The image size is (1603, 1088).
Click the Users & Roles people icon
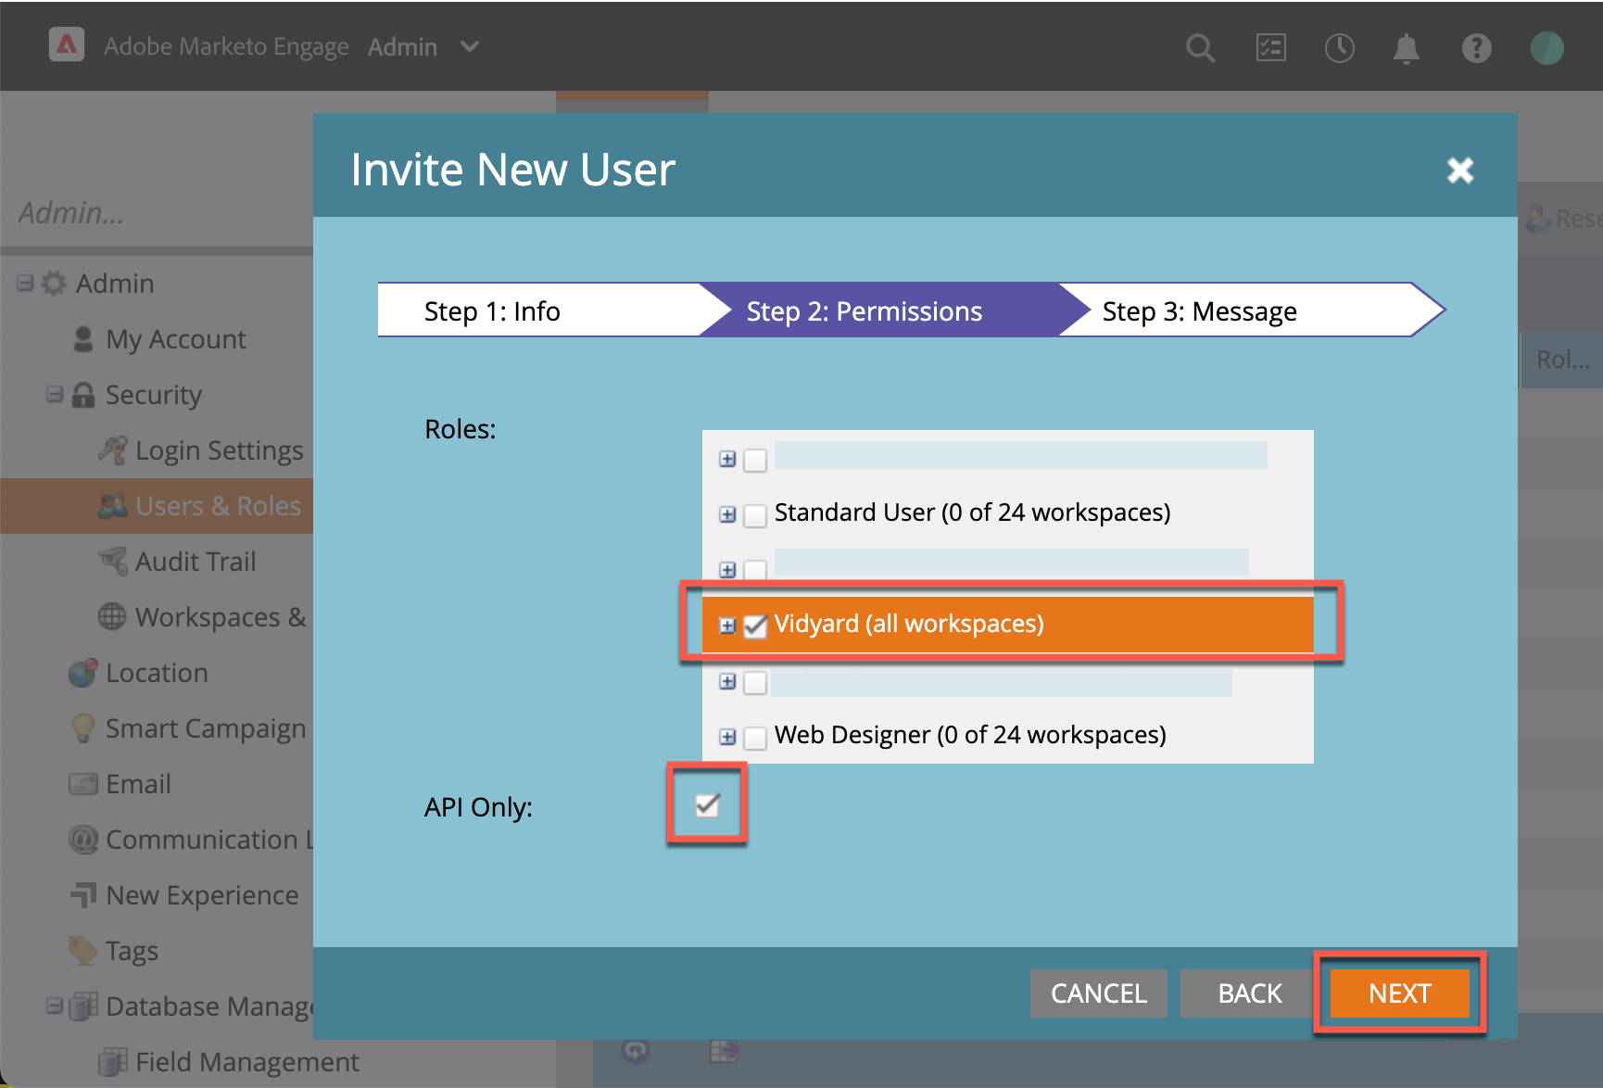pos(112,506)
